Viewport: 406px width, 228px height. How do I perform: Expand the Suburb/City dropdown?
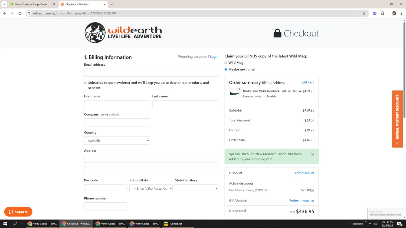click(x=151, y=188)
